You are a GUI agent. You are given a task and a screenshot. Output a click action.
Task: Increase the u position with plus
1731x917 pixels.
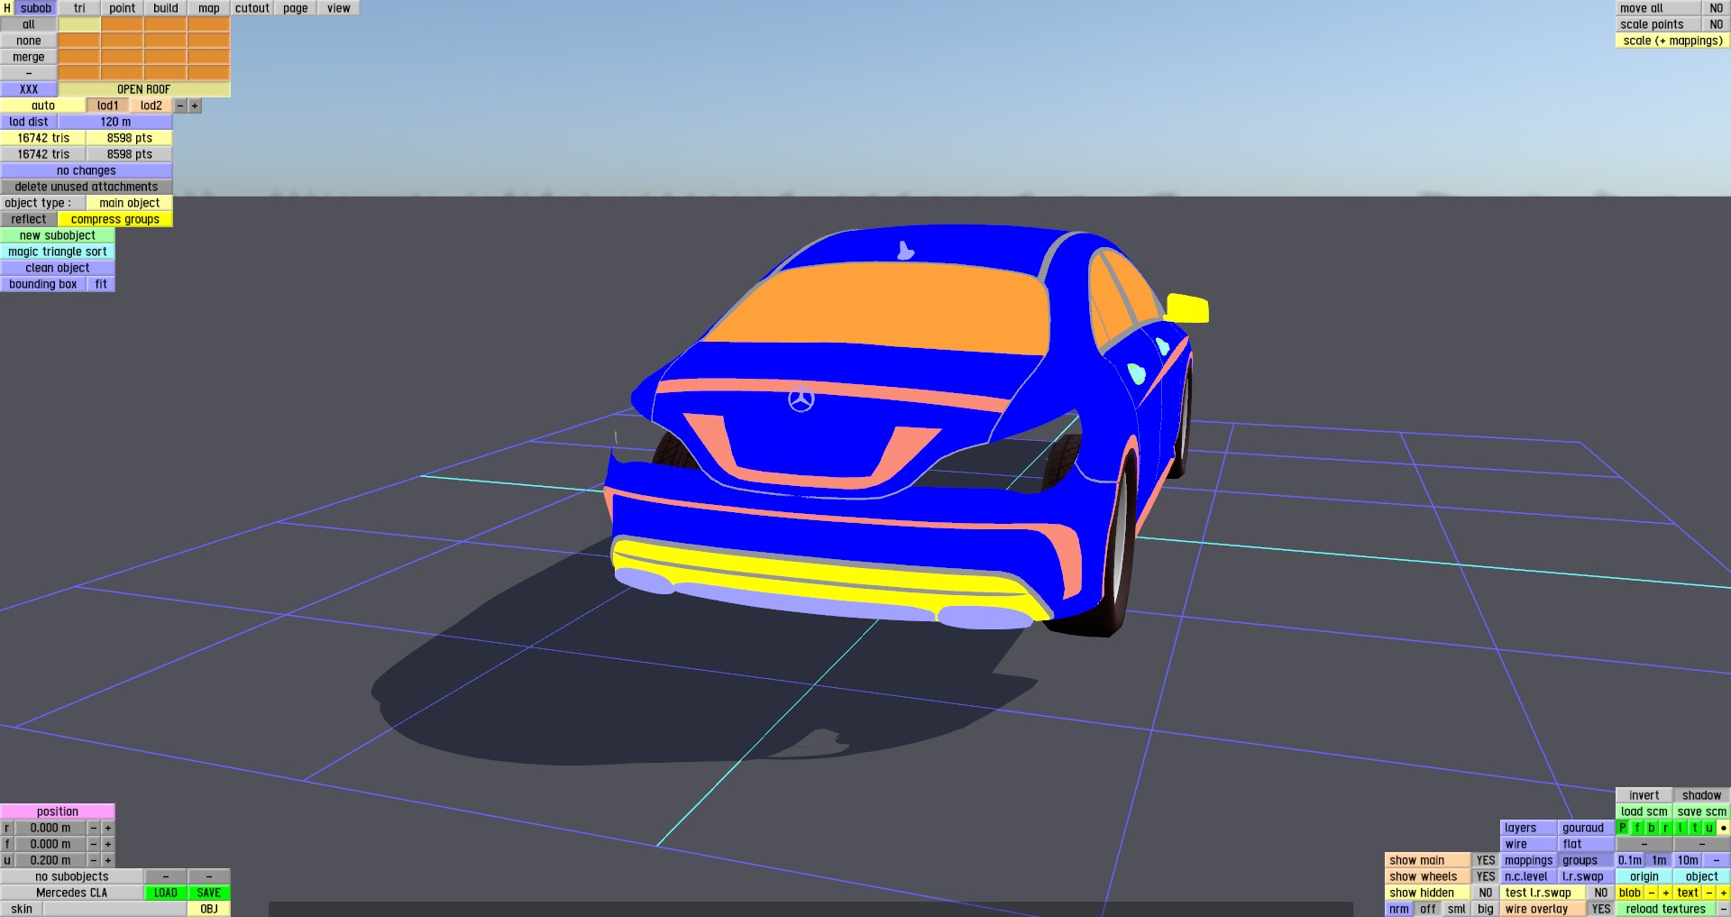click(108, 860)
